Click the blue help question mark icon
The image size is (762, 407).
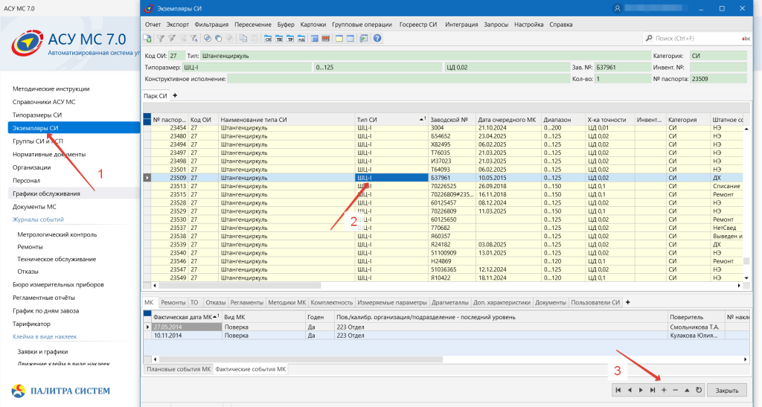(x=377, y=39)
